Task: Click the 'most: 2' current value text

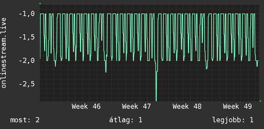Action: [x=25, y=120]
